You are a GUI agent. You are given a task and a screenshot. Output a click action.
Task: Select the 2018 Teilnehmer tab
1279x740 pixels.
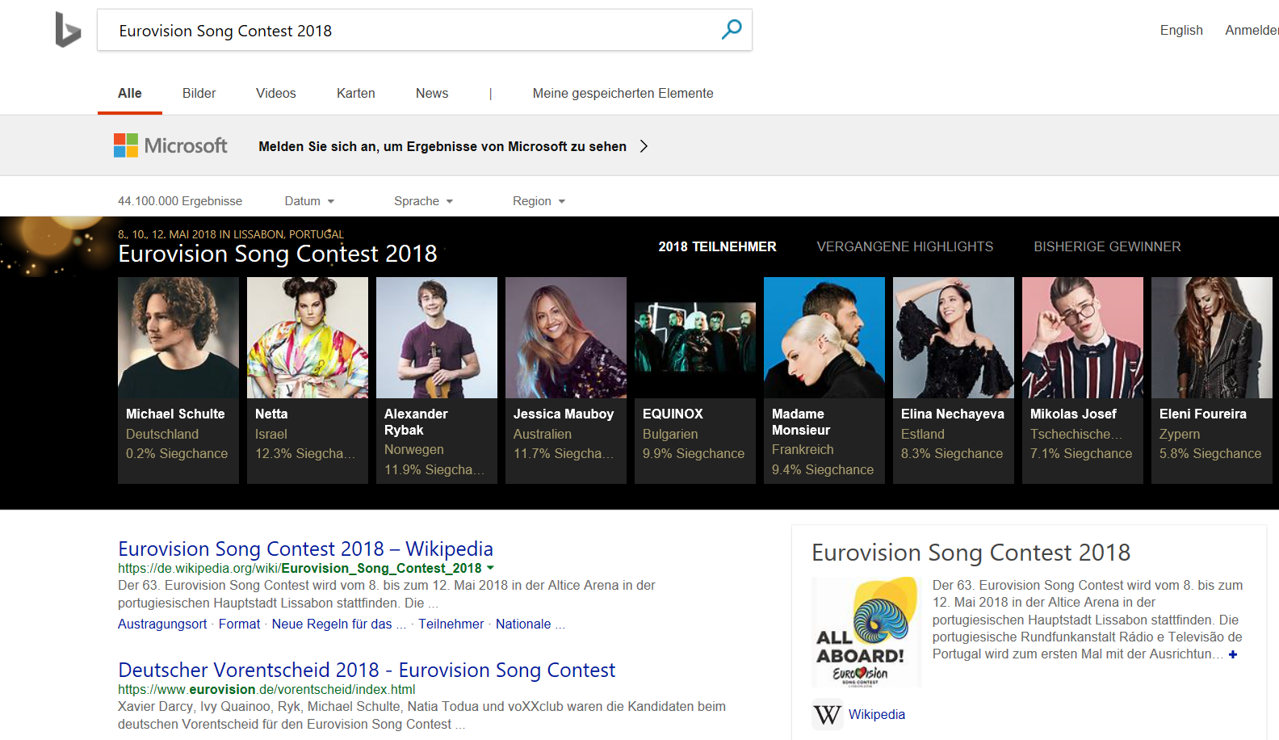(717, 246)
